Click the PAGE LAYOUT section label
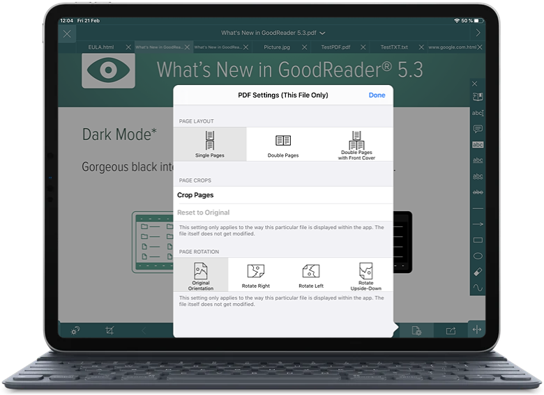This screenshot has height=395, width=544. point(197,121)
